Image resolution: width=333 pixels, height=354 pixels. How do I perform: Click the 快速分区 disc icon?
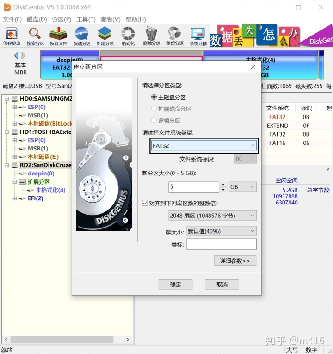click(82, 36)
